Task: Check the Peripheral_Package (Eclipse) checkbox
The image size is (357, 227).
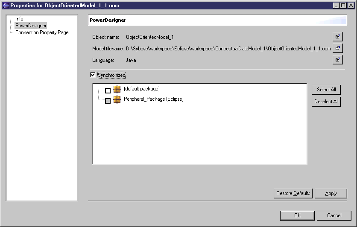Action: 108,101
